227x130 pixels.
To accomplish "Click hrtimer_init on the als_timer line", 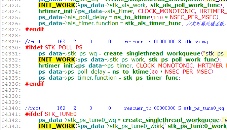I will tap(55, 11).
